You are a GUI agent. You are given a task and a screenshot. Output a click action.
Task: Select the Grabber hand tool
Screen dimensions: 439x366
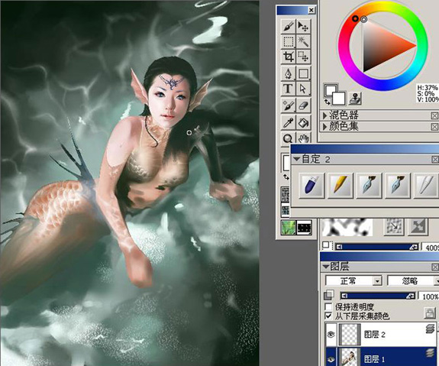tap(303, 138)
